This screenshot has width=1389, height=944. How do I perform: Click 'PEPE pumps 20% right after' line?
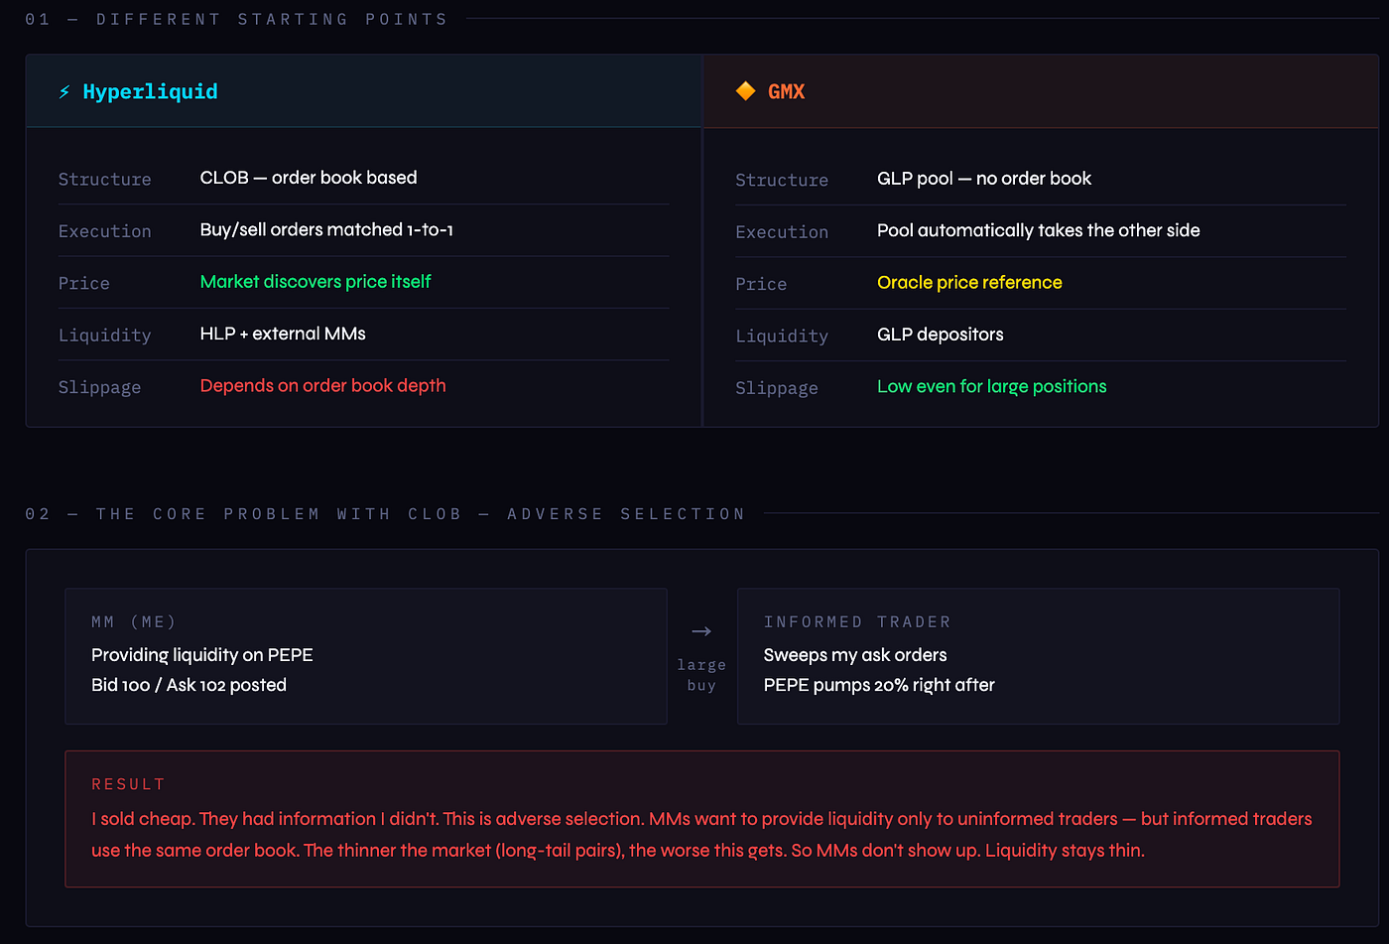[x=879, y=685]
